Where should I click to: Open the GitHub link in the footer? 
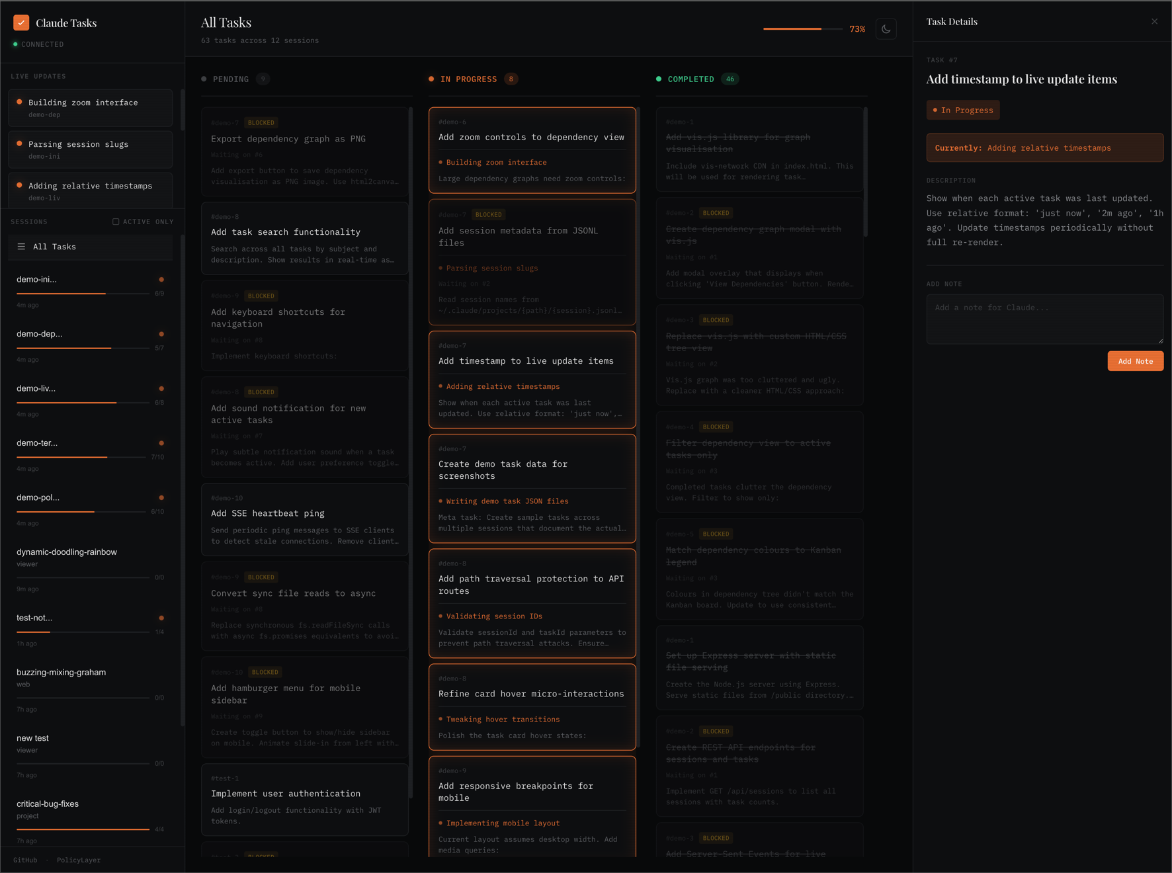(25, 860)
